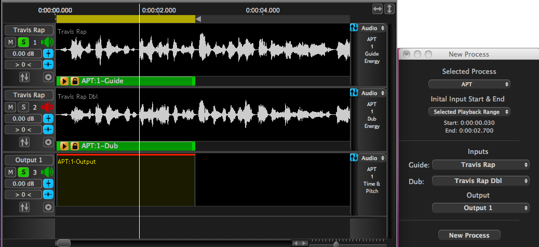Open track 1 Audio display dropdown

372,28
